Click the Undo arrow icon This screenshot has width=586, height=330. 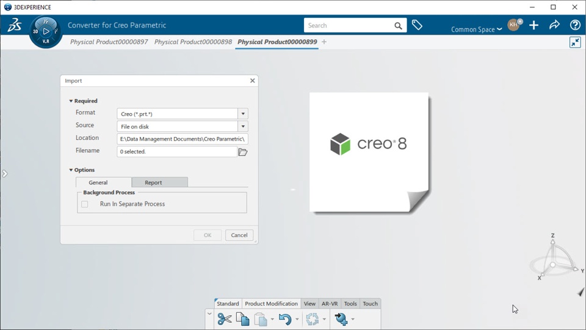click(285, 319)
